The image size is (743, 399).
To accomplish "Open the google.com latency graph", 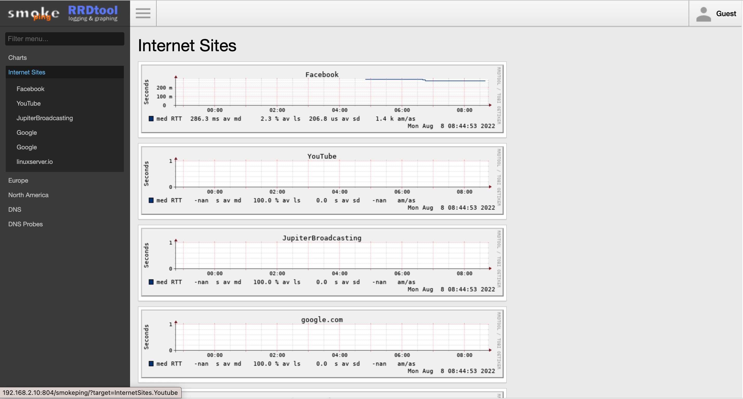I will [x=322, y=344].
